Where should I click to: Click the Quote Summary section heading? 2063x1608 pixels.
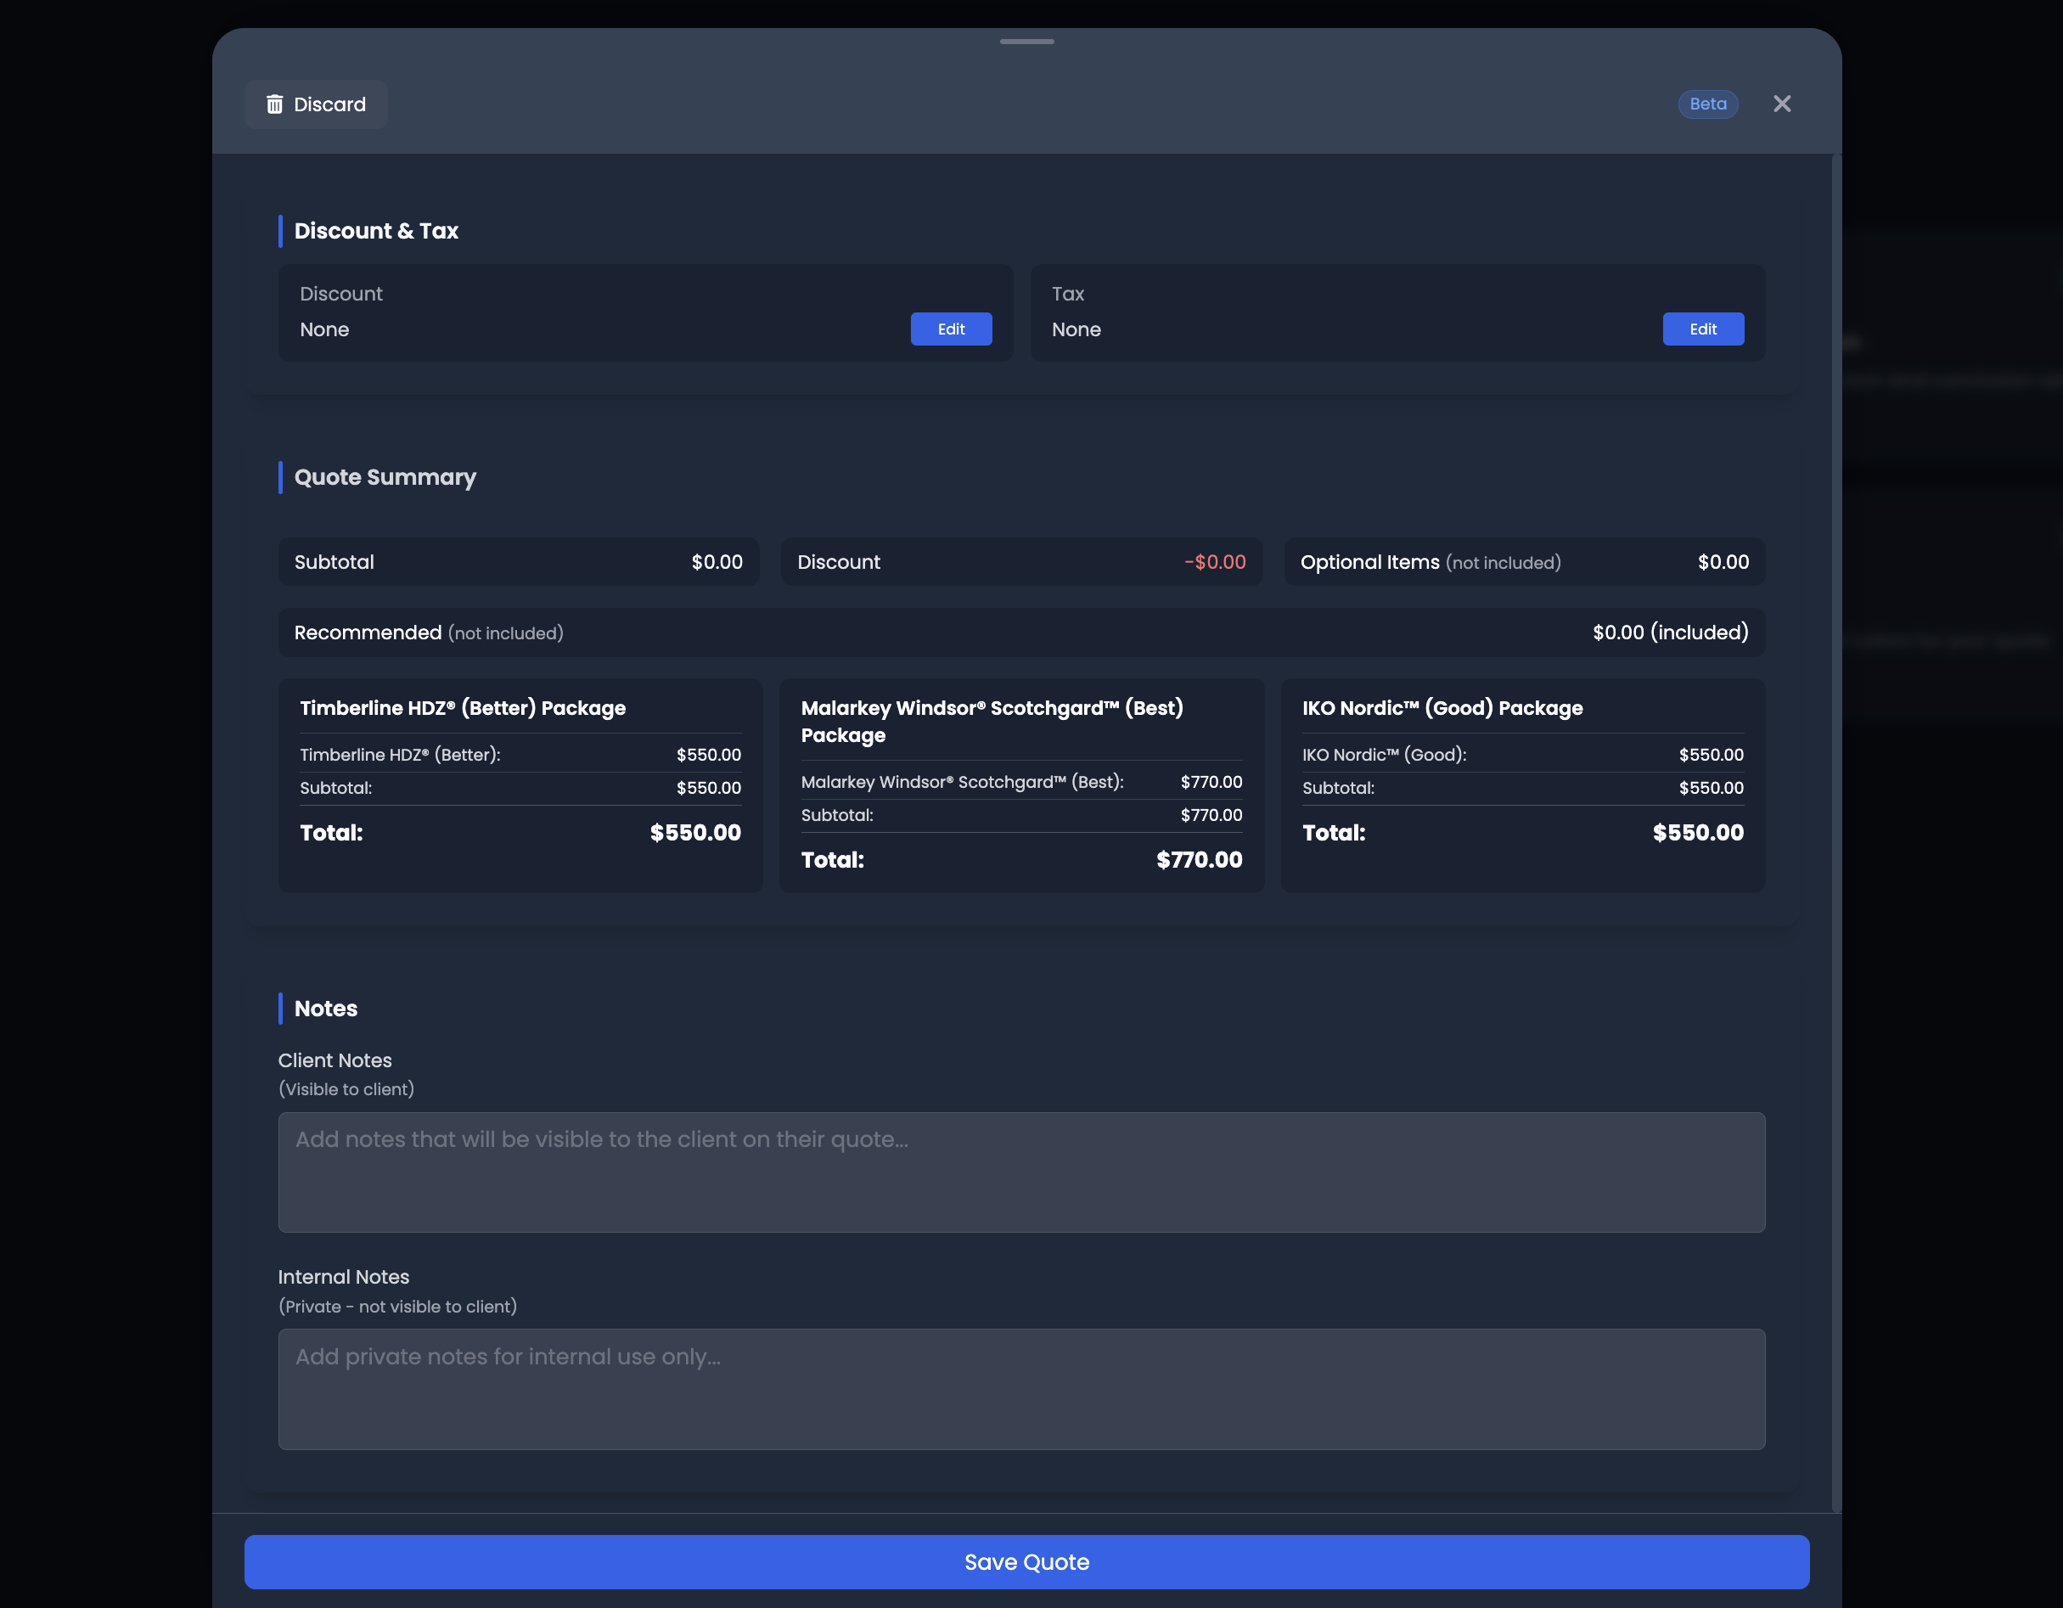[x=385, y=477]
